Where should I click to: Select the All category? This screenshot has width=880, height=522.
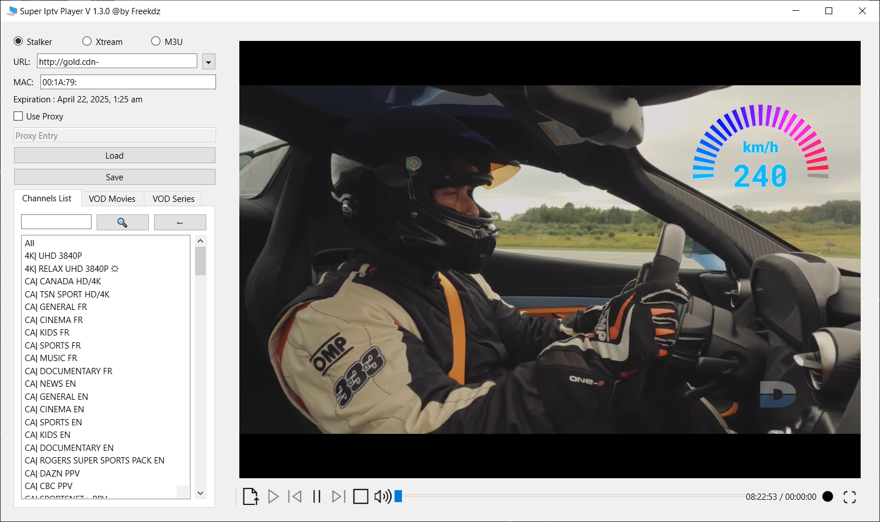coord(105,243)
